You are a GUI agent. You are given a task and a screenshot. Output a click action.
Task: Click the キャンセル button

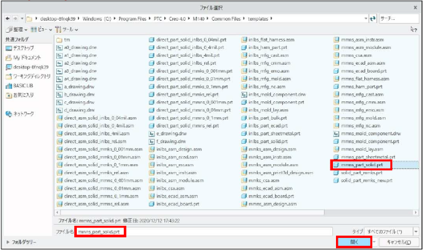click(x=398, y=241)
